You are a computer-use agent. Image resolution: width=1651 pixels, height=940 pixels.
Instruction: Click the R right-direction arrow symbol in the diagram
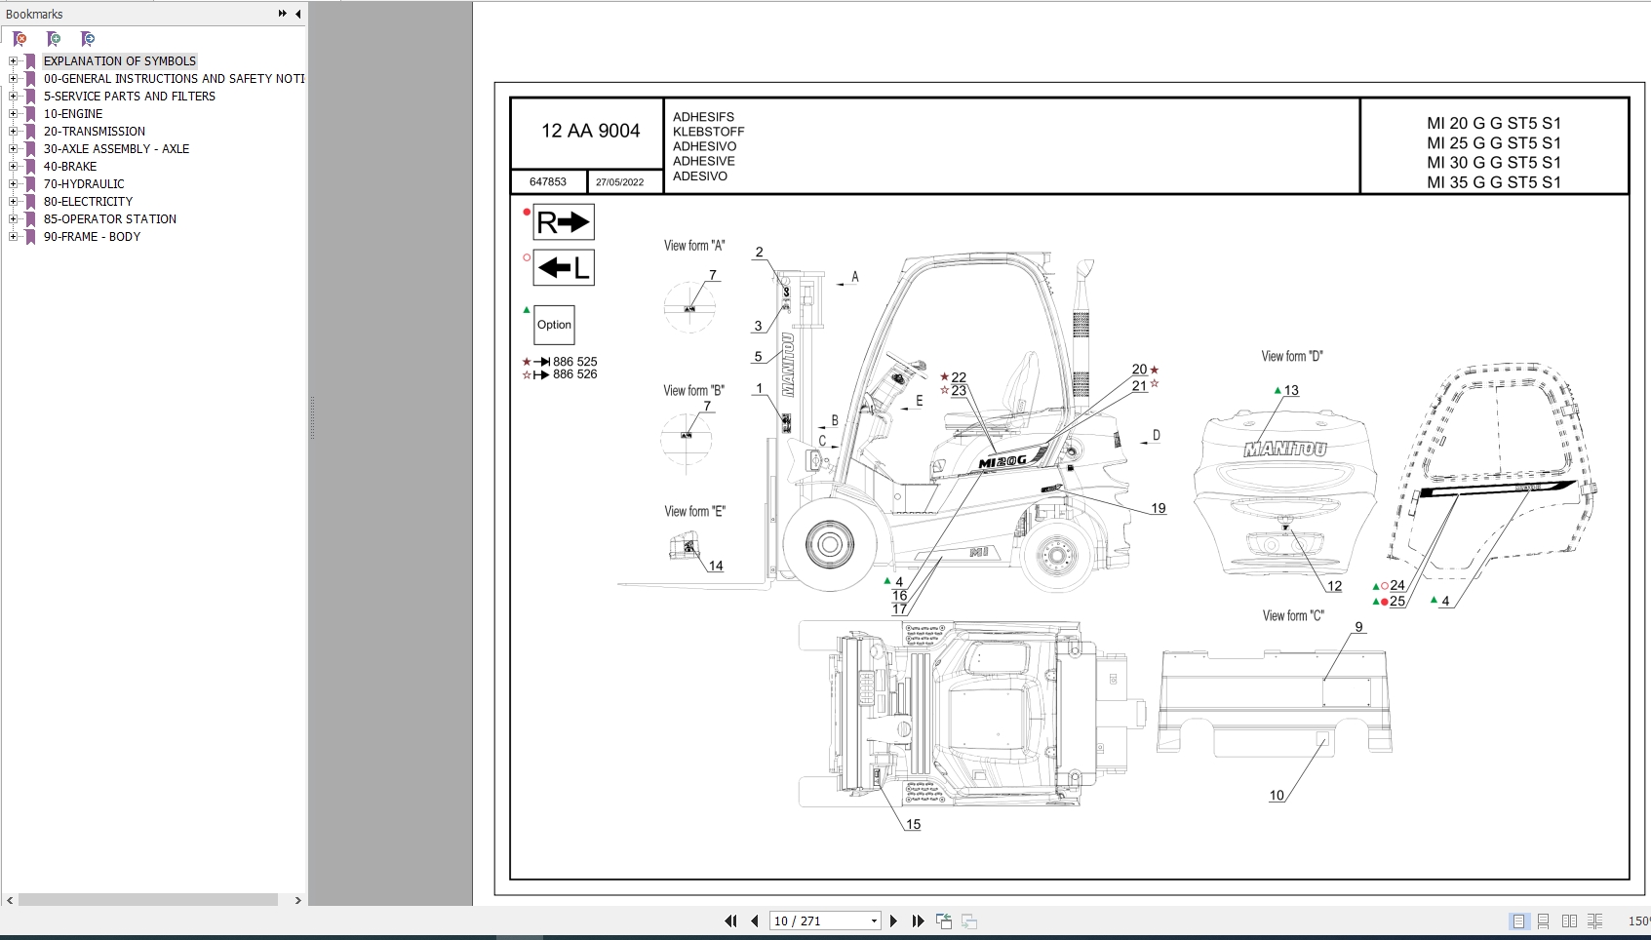[x=564, y=222]
